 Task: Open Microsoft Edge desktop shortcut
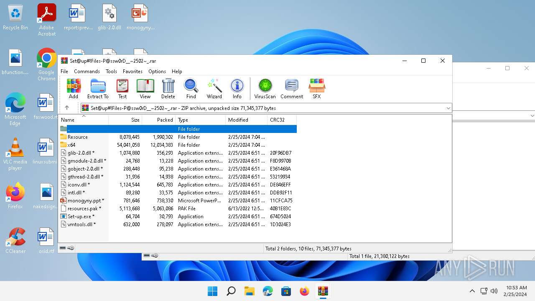(15, 109)
